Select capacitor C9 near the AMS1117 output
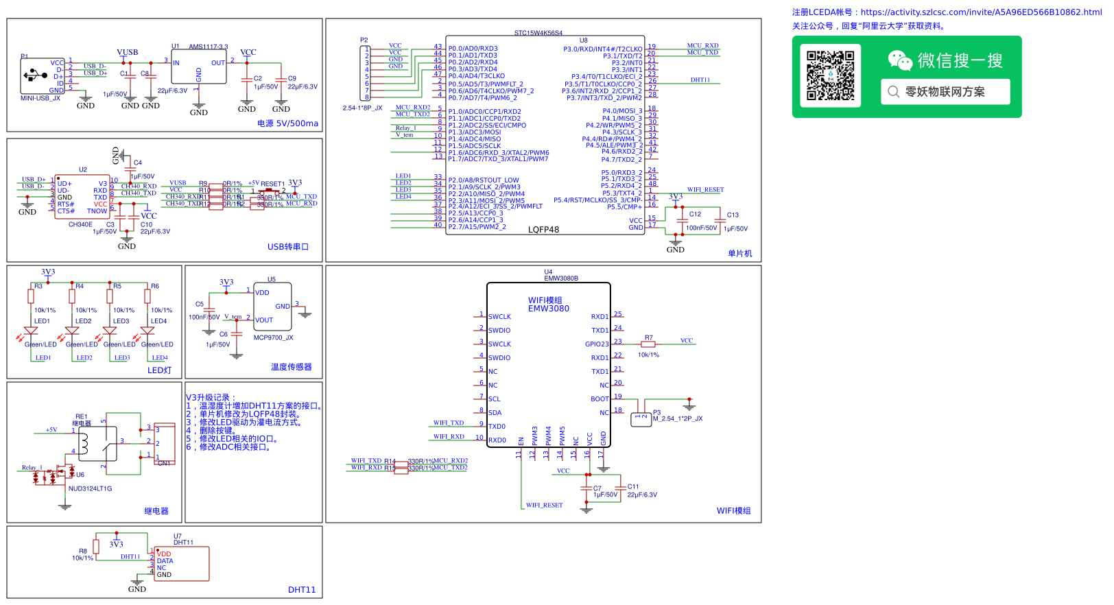 pyautogui.click(x=281, y=80)
